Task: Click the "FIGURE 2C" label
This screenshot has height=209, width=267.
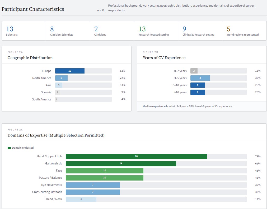Action: coord(15,130)
